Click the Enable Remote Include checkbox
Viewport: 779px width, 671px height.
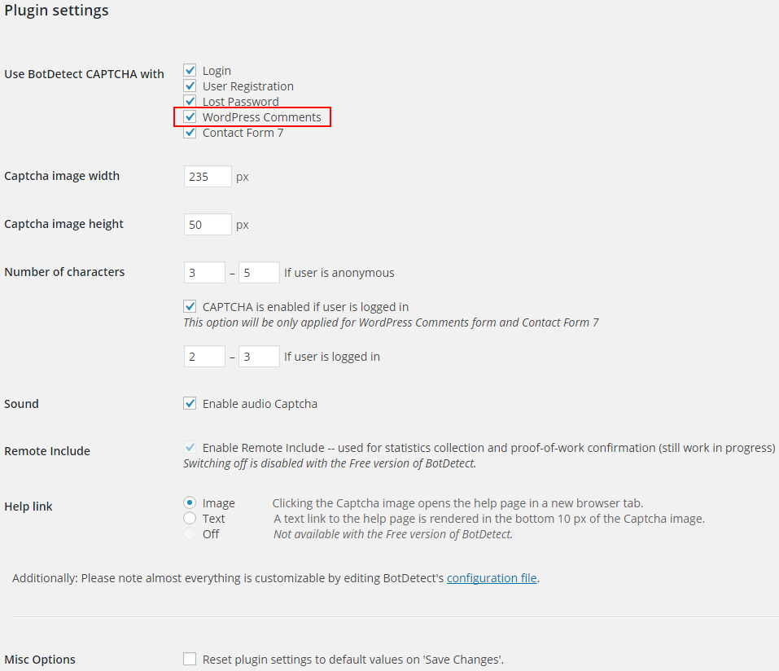190,448
